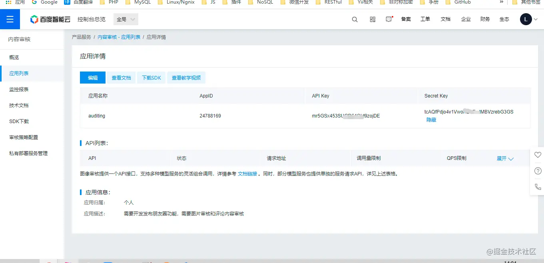Click the 请求地址 column header

[x=277, y=158]
